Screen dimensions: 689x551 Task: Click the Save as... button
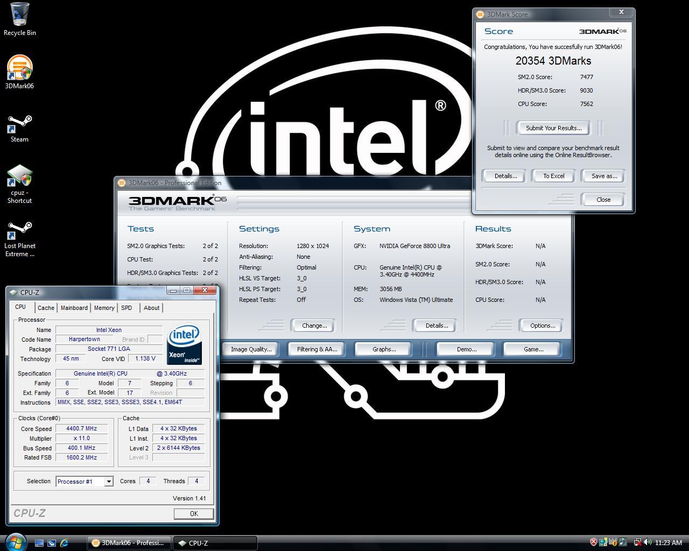point(604,176)
